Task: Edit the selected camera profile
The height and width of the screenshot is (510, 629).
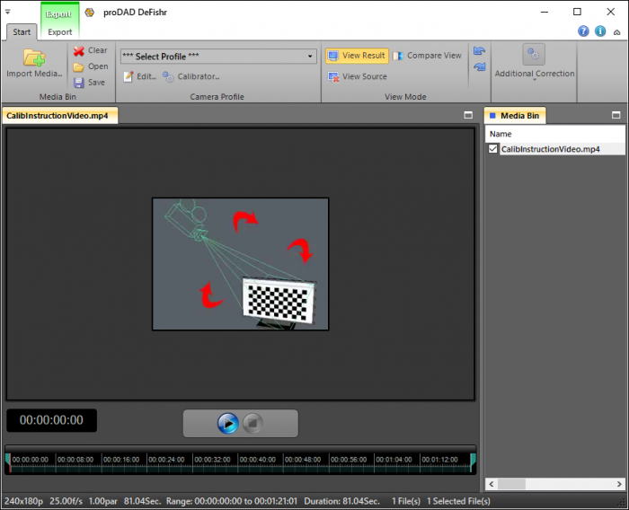Action: click(139, 76)
